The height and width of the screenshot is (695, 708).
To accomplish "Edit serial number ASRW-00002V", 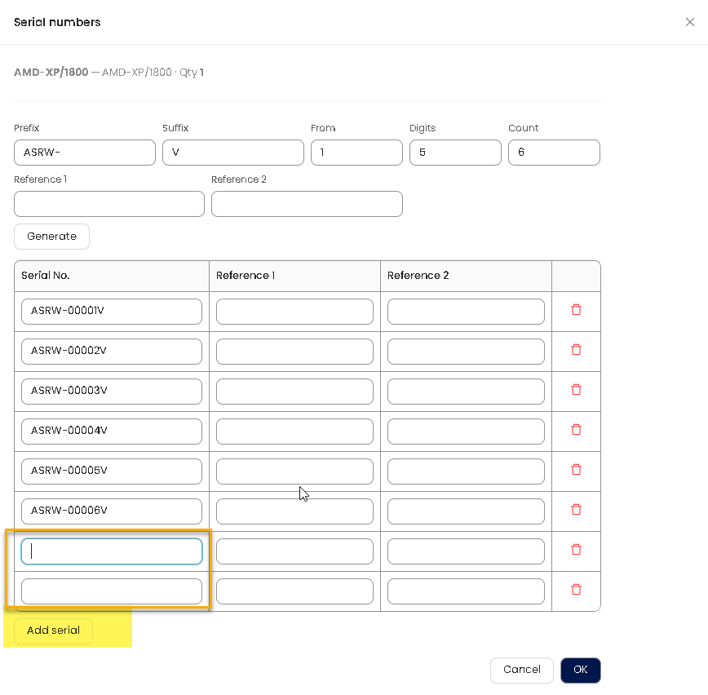I will (x=112, y=352).
